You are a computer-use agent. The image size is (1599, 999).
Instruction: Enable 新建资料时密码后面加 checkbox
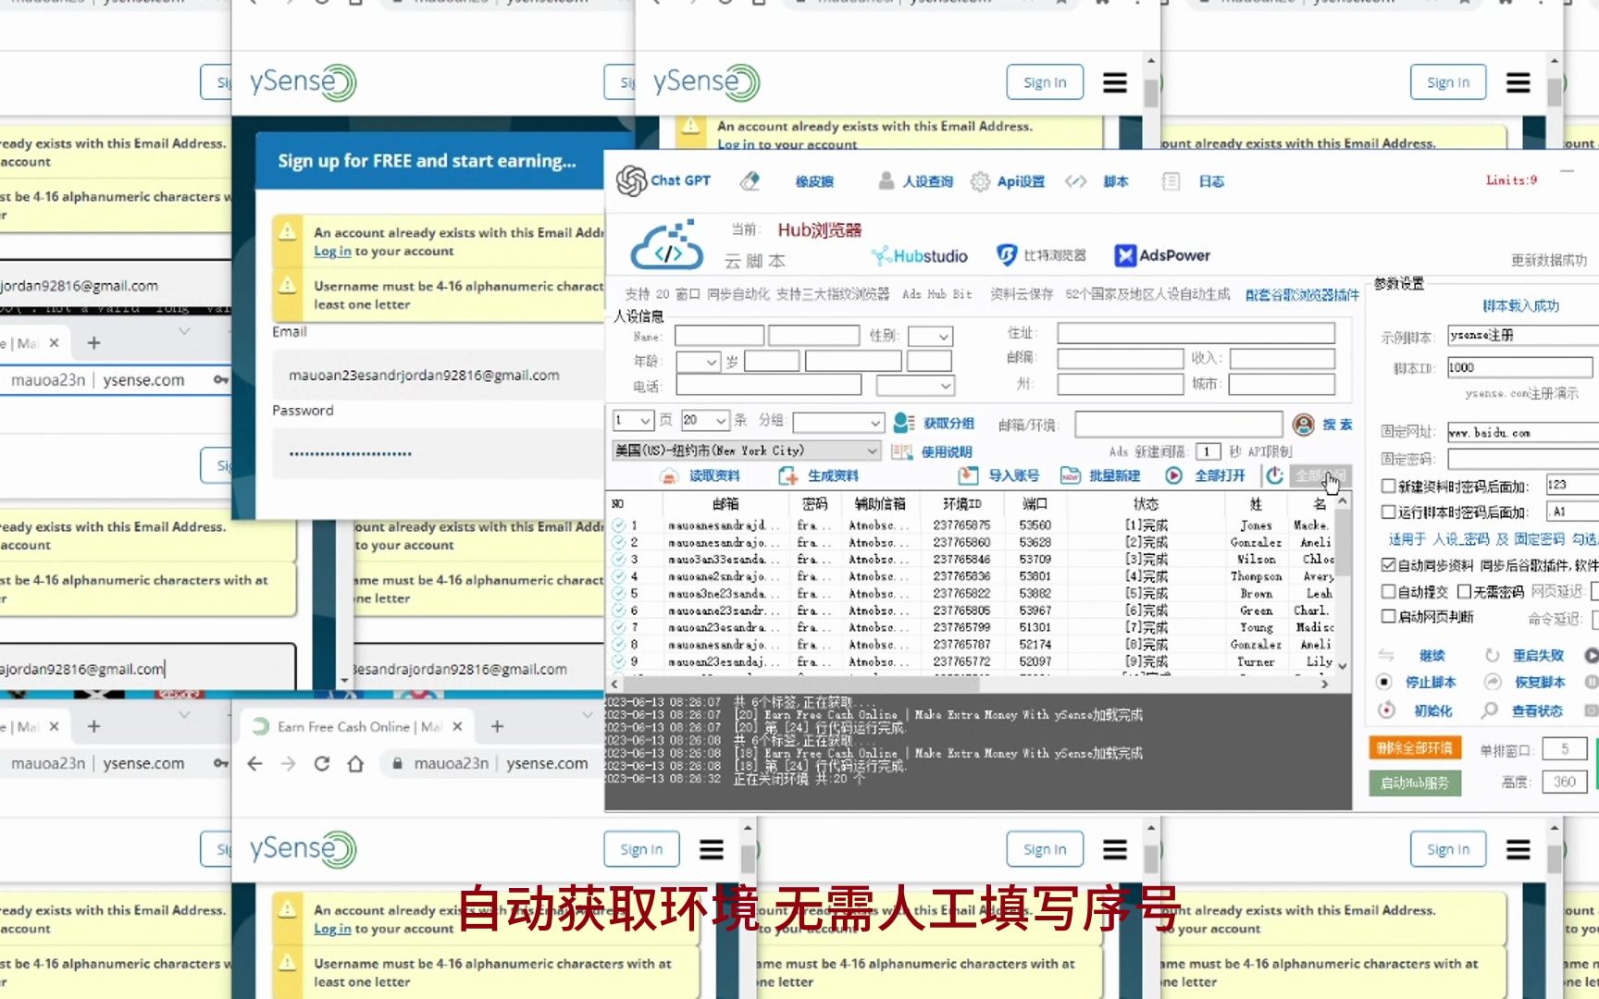click(x=1388, y=486)
